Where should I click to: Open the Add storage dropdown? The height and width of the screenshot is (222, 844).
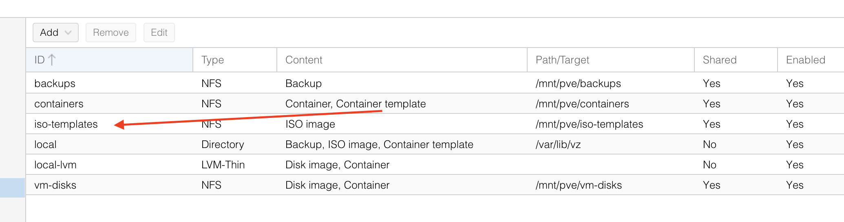(x=55, y=33)
